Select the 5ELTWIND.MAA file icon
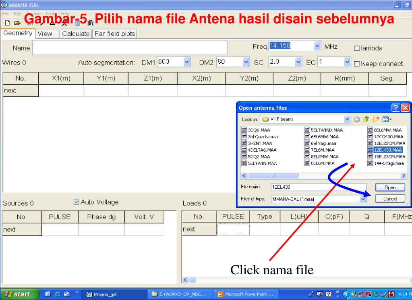 point(307,130)
